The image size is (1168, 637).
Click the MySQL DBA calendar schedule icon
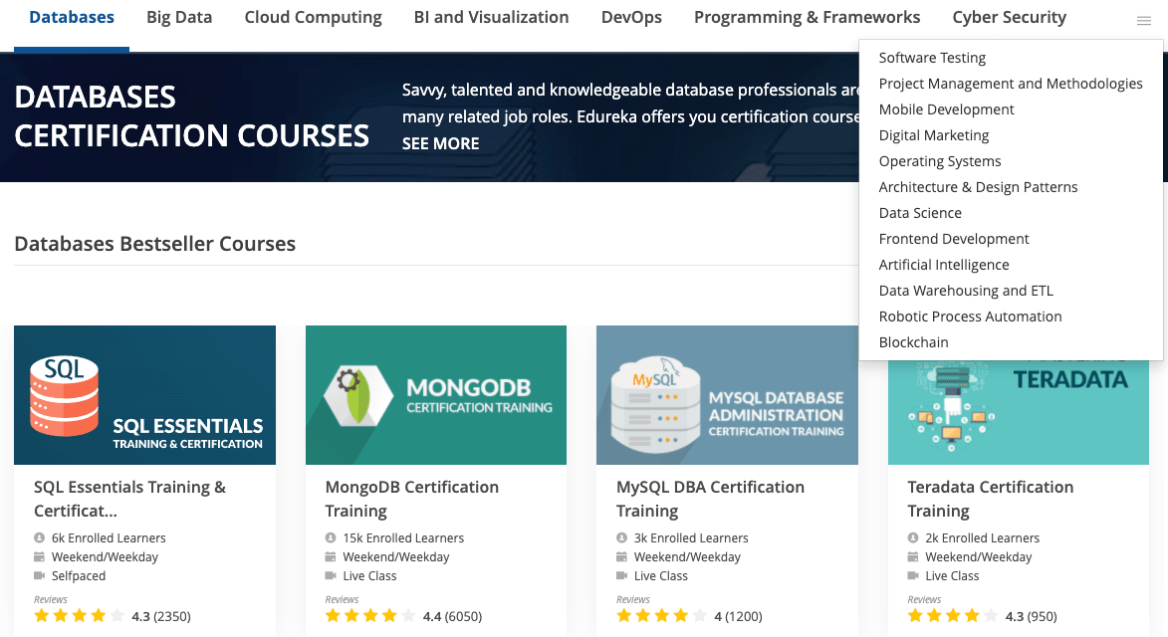(x=622, y=556)
